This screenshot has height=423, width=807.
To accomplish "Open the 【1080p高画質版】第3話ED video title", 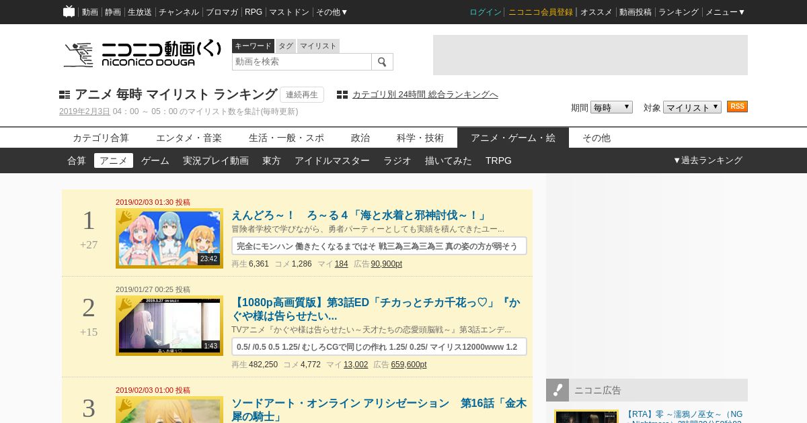I will click(x=375, y=309).
